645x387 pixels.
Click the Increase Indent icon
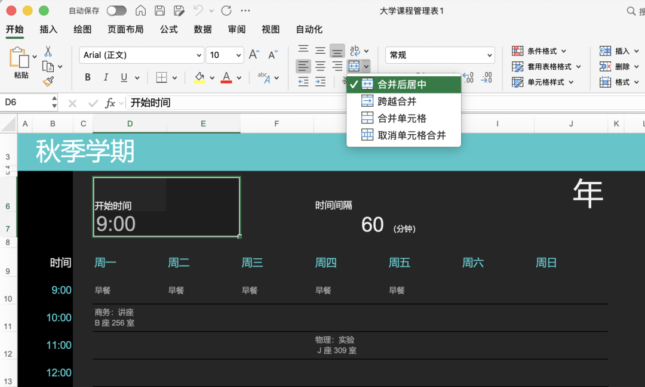(321, 82)
